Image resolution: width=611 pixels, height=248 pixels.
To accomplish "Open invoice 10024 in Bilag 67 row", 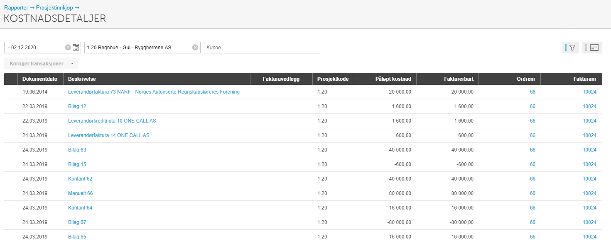I will click(x=589, y=222).
